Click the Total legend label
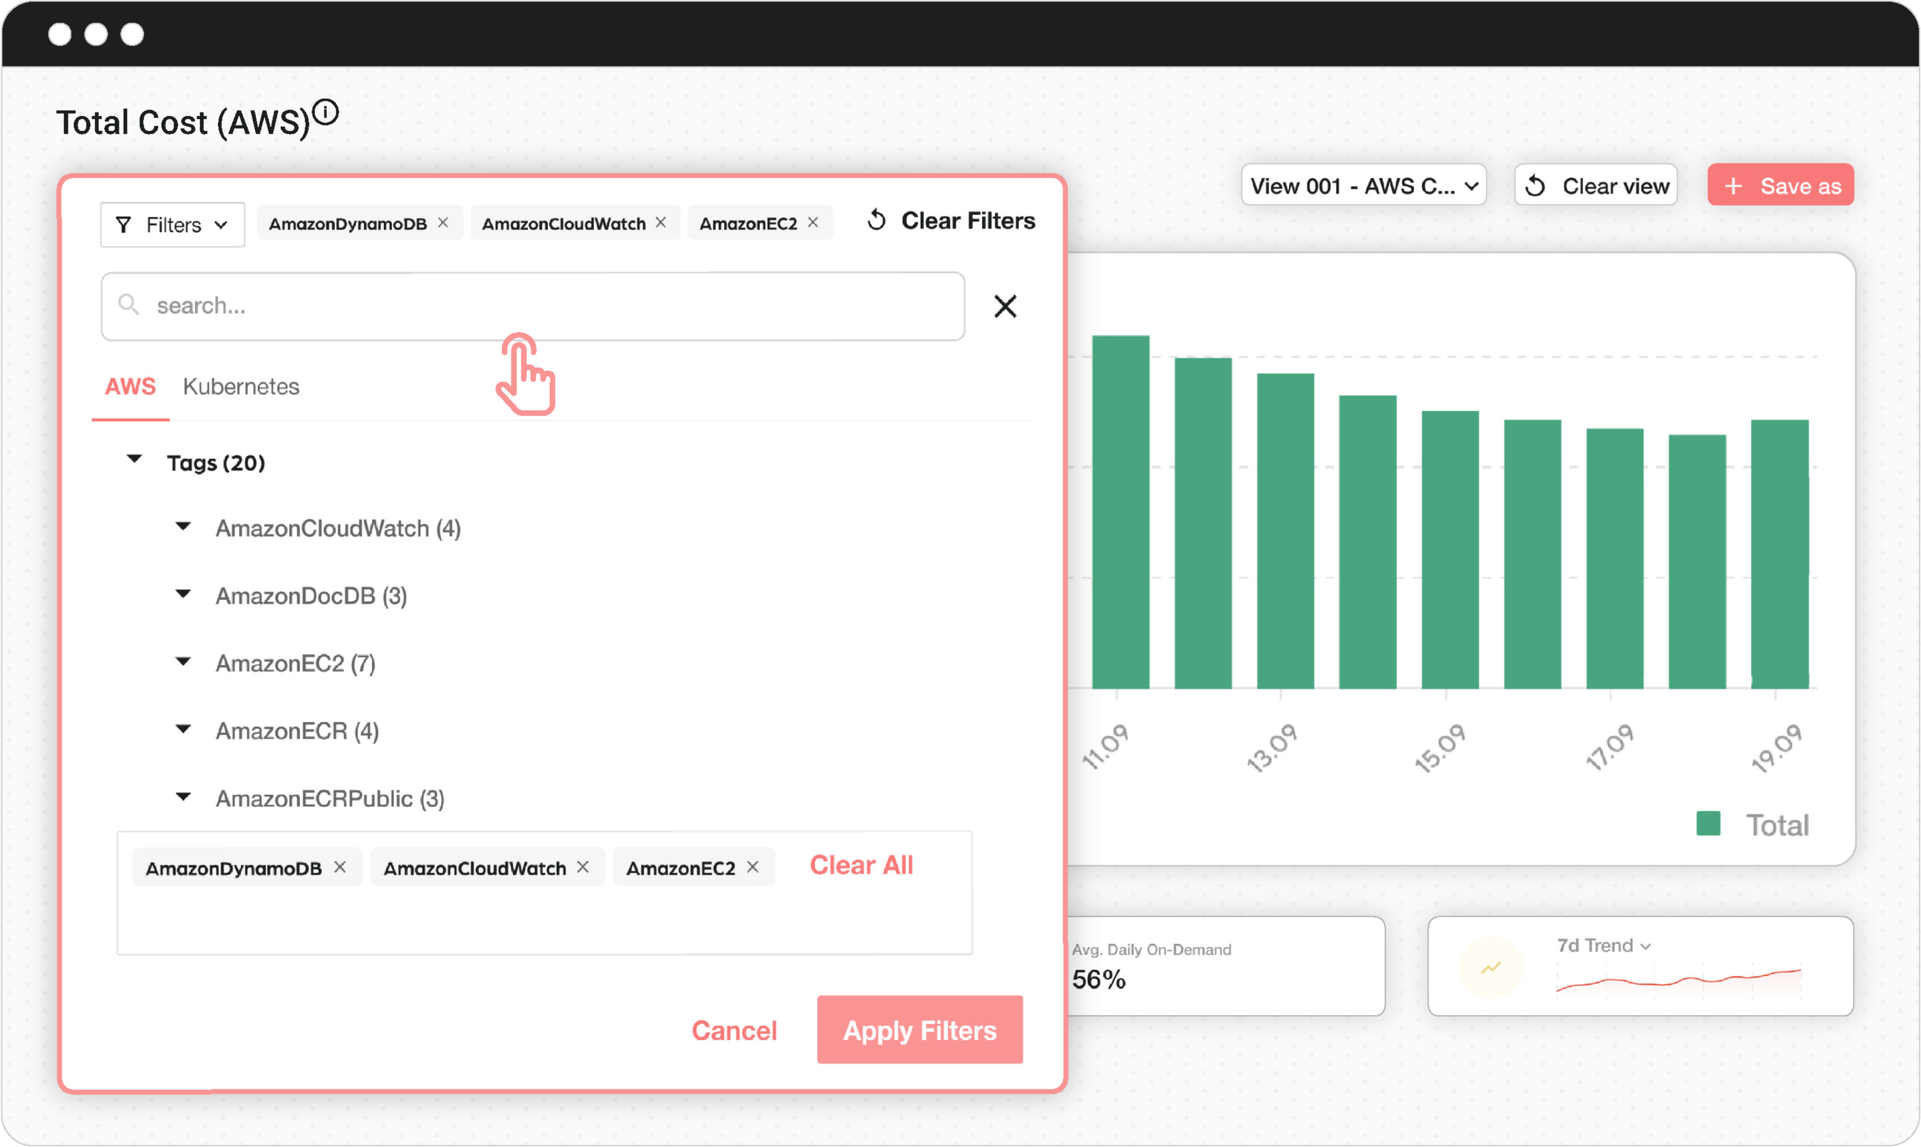The width and height of the screenshot is (1921, 1147). click(x=1777, y=825)
